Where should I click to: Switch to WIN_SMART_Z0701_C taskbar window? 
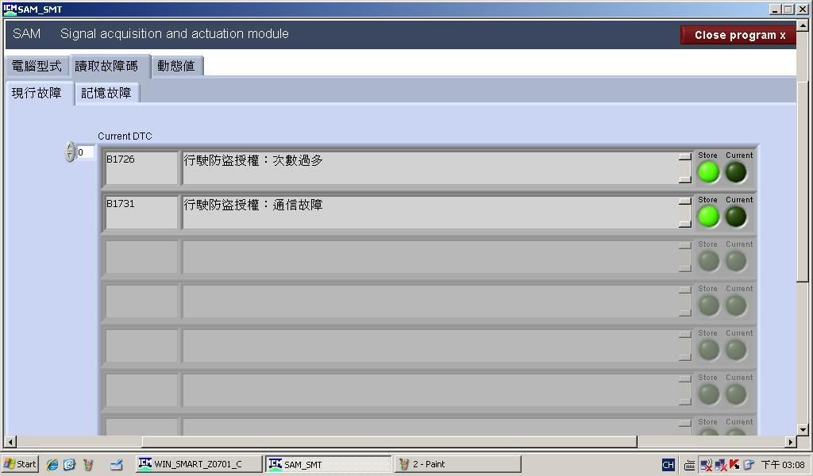[x=198, y=464]
